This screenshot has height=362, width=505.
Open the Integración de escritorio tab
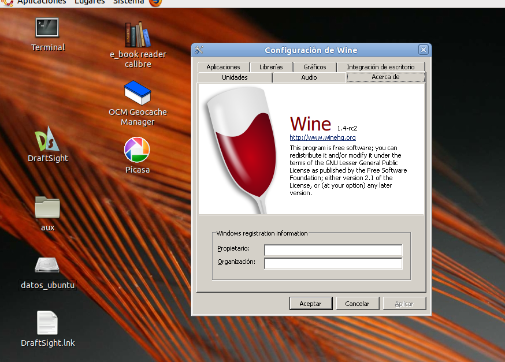tap(381, 67)
